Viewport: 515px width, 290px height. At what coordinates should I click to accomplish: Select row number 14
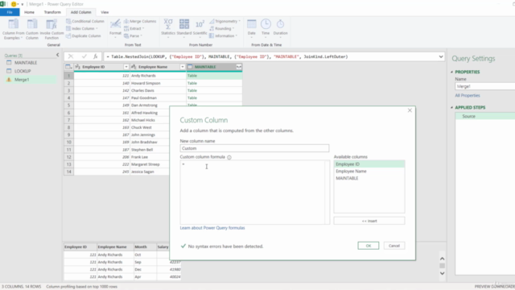coord(68,172)
